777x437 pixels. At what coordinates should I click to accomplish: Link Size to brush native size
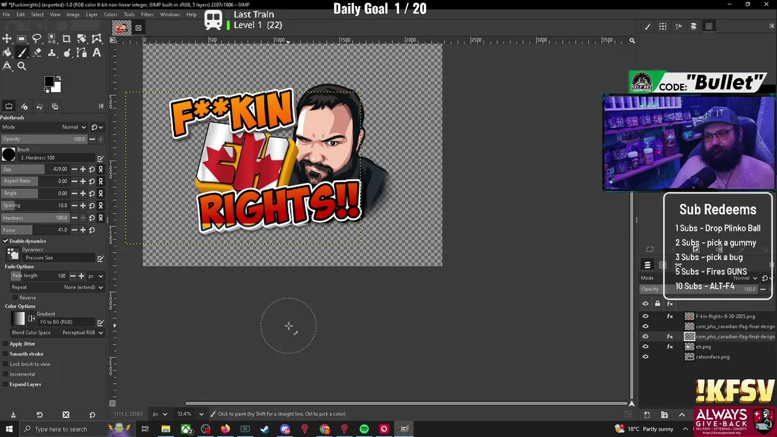(100, 169)
